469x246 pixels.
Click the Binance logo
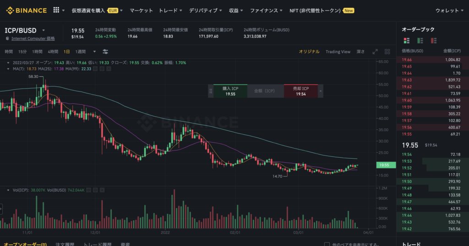(26, 11)
